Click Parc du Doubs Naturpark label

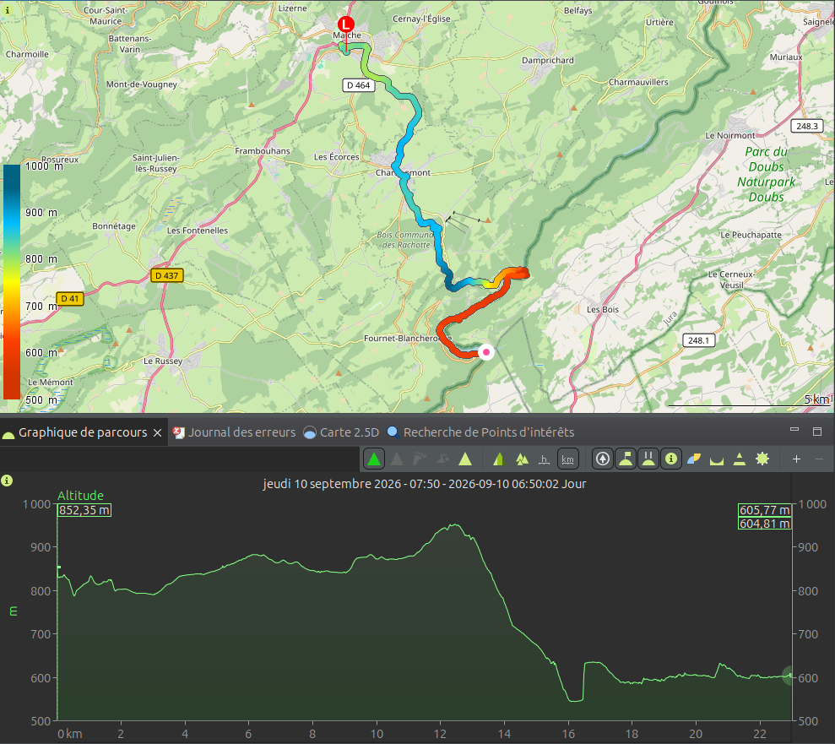coord(767,174)
